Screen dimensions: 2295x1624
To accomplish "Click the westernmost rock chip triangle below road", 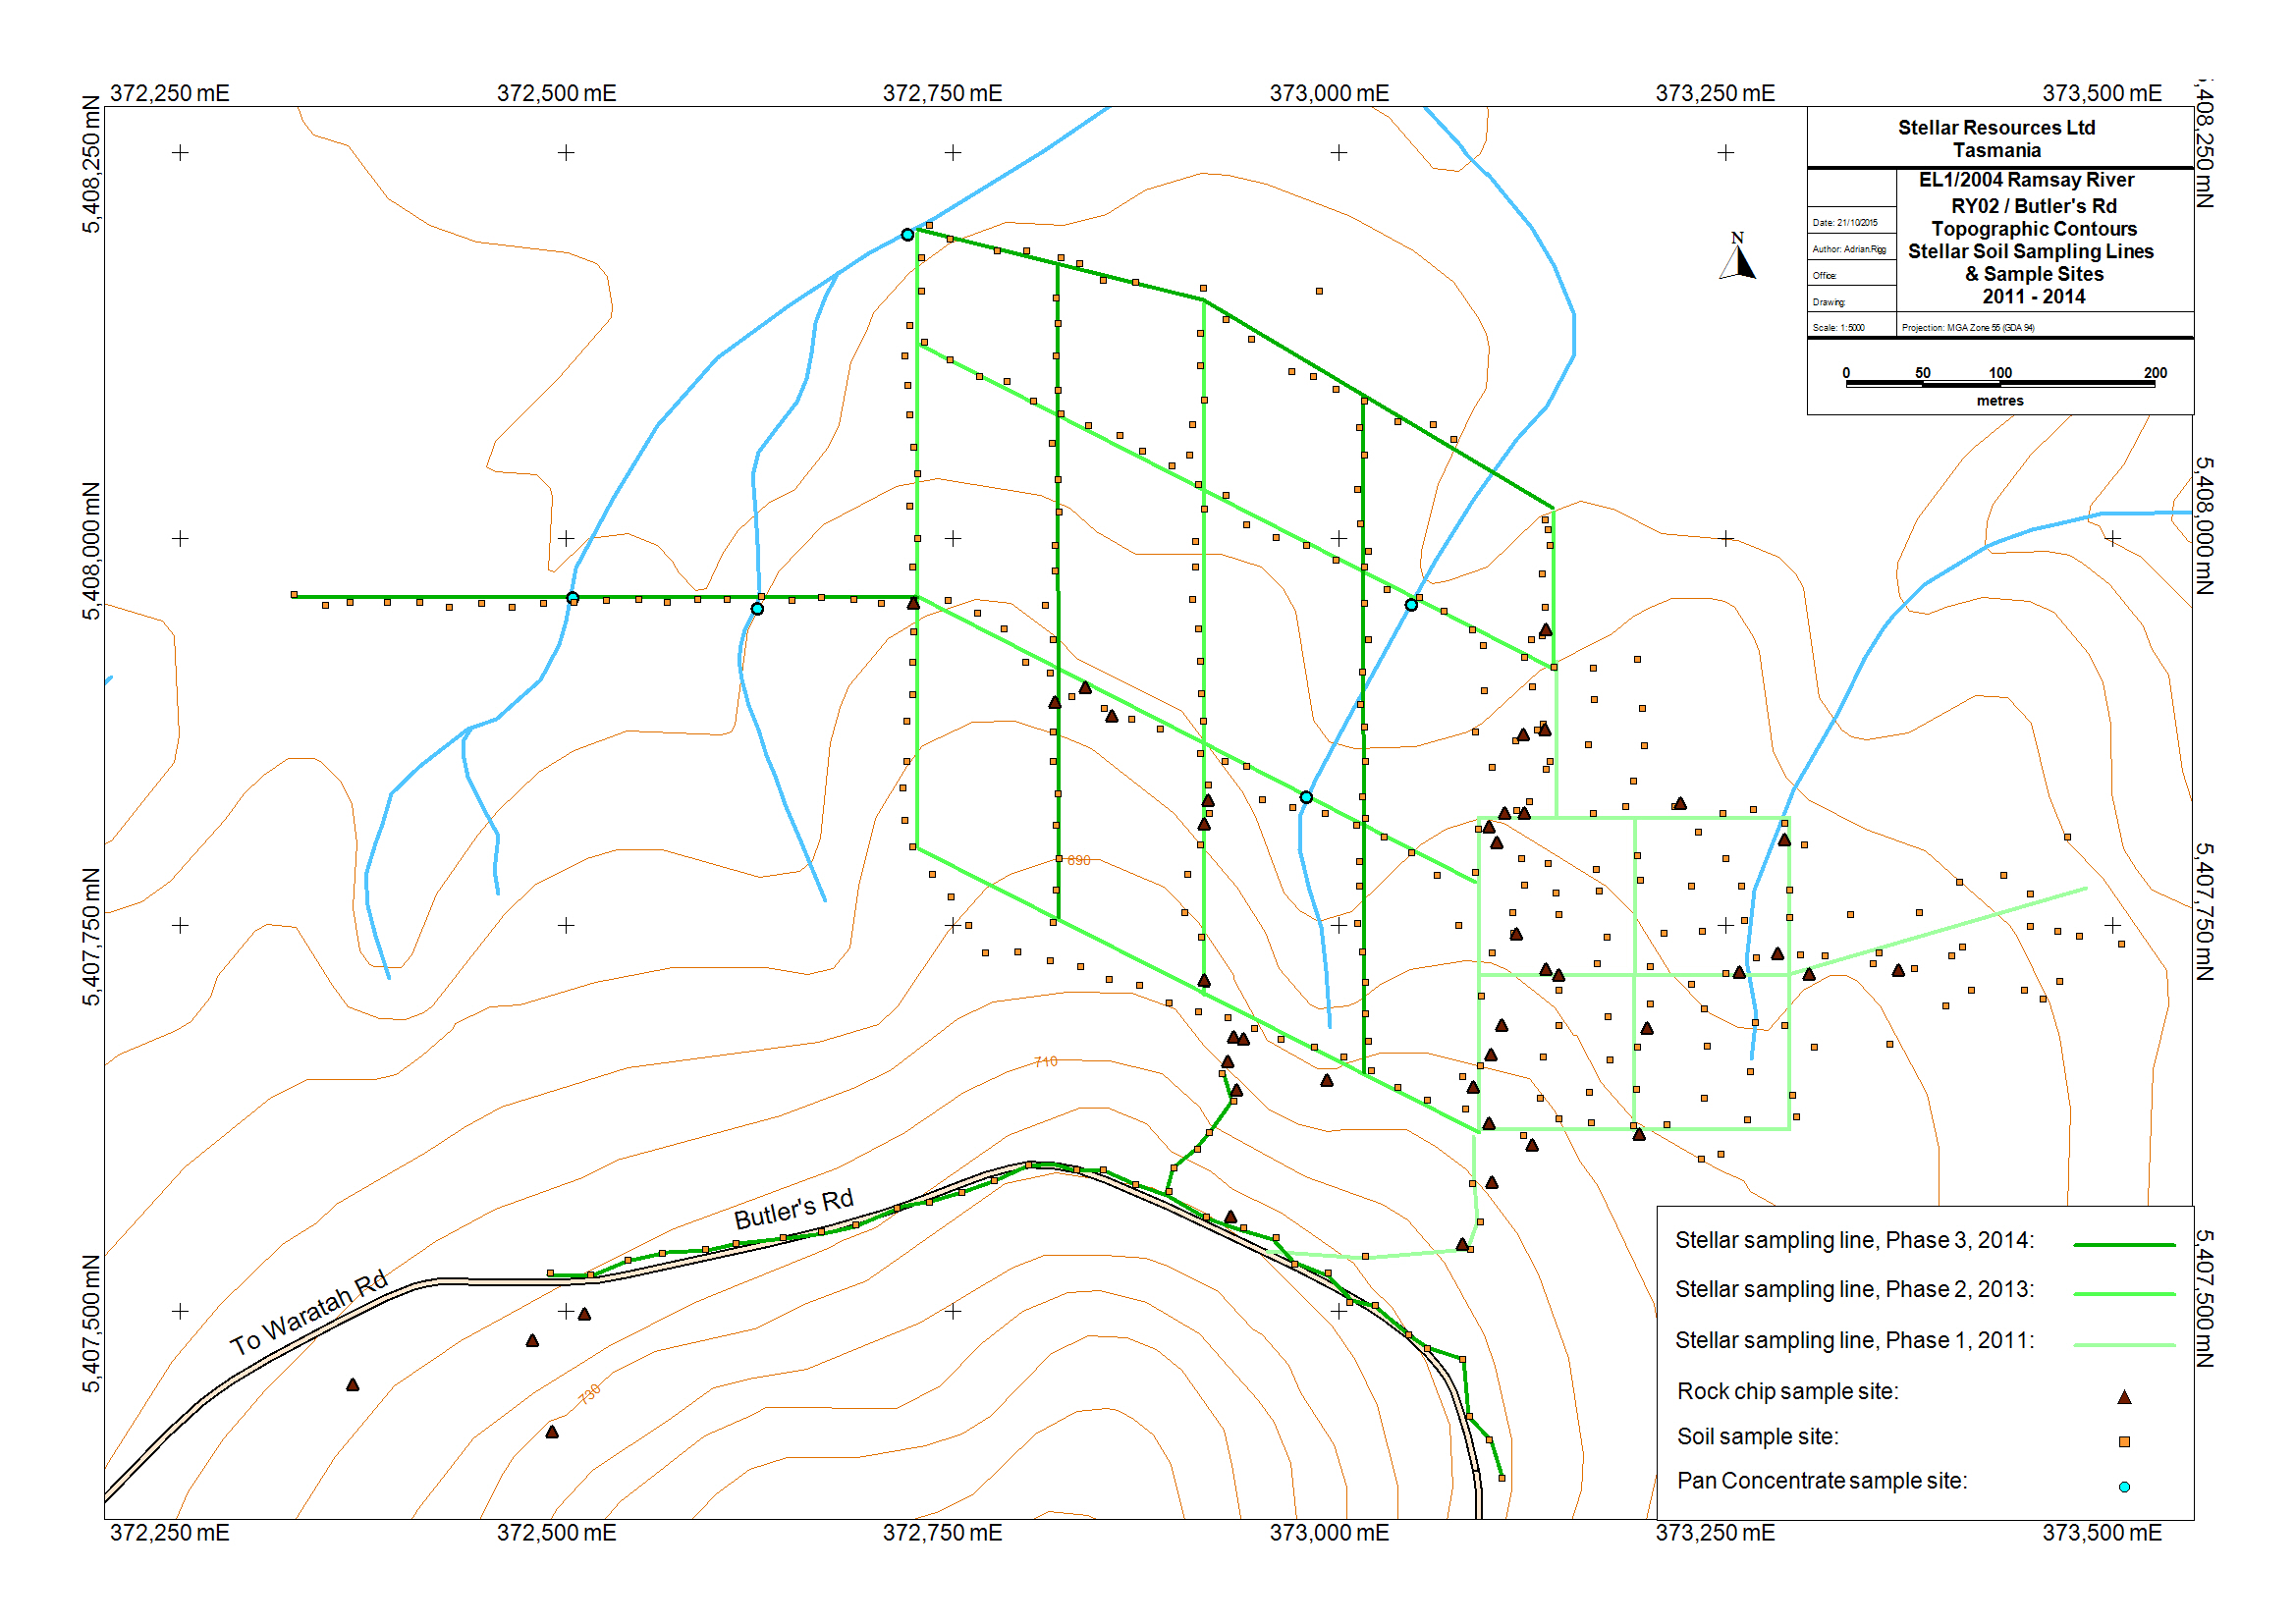I will tap(352, 1385).
